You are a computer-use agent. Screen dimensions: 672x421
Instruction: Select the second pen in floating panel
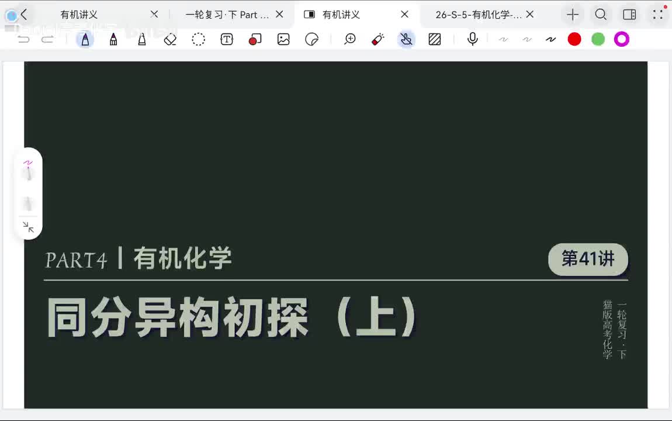click(x=28, y=203)
